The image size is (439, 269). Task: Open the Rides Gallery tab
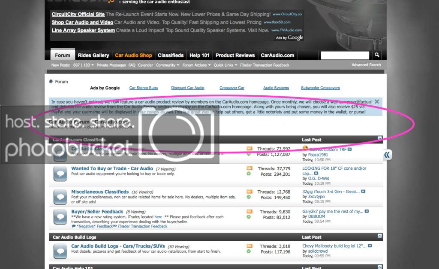click(x=93, y=55)
